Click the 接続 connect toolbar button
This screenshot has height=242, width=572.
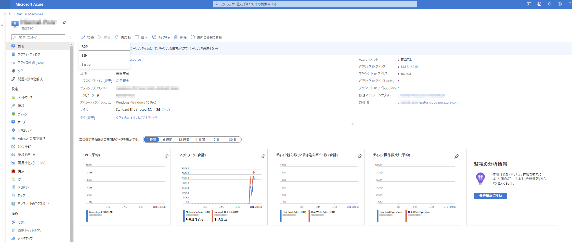coord(87,37)
